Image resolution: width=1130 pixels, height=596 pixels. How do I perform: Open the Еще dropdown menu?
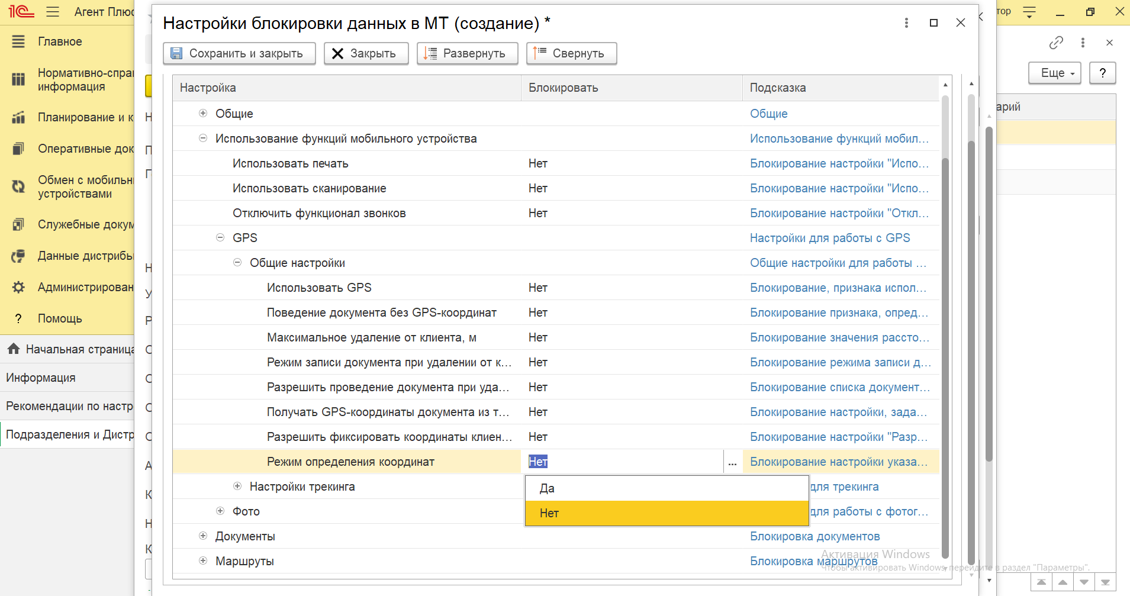coord(1055,73)
